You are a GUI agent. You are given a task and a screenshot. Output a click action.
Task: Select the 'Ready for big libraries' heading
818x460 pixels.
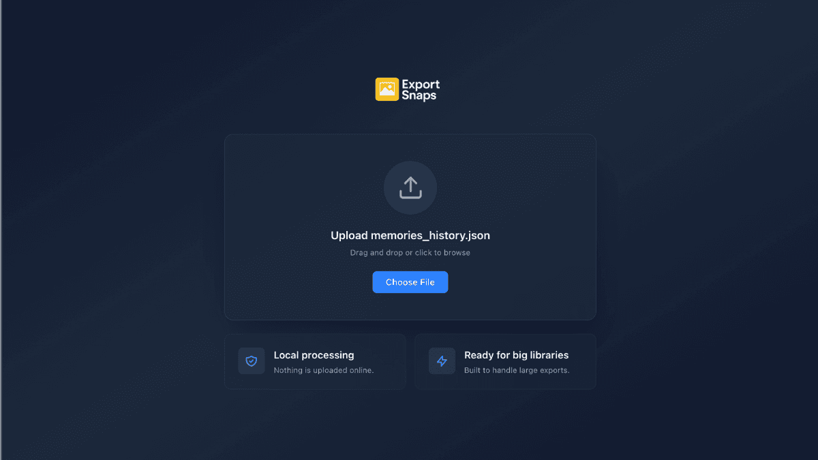coord(516,355)
